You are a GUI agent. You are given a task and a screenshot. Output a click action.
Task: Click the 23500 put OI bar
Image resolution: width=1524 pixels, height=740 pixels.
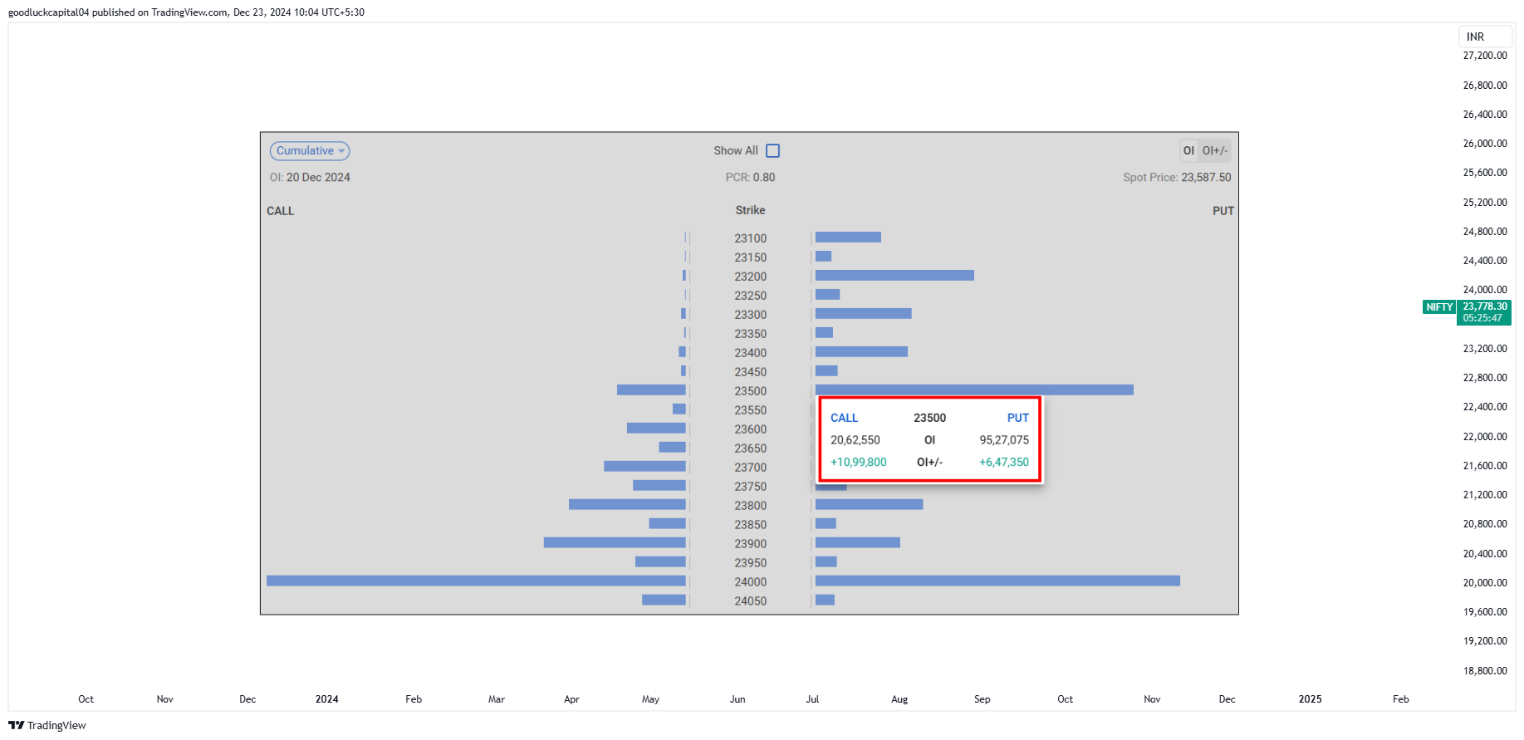point(974,390)
